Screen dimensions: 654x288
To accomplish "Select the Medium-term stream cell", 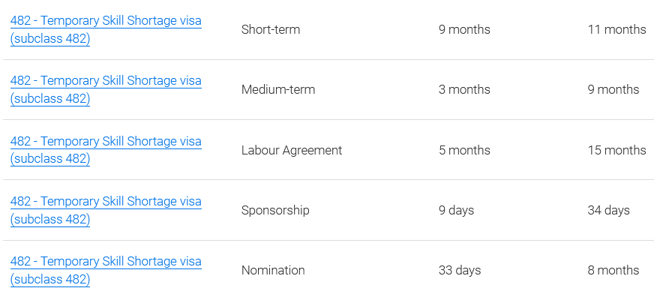I will [278, 89].
